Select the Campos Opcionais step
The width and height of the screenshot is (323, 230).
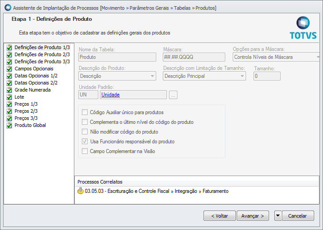34,69
